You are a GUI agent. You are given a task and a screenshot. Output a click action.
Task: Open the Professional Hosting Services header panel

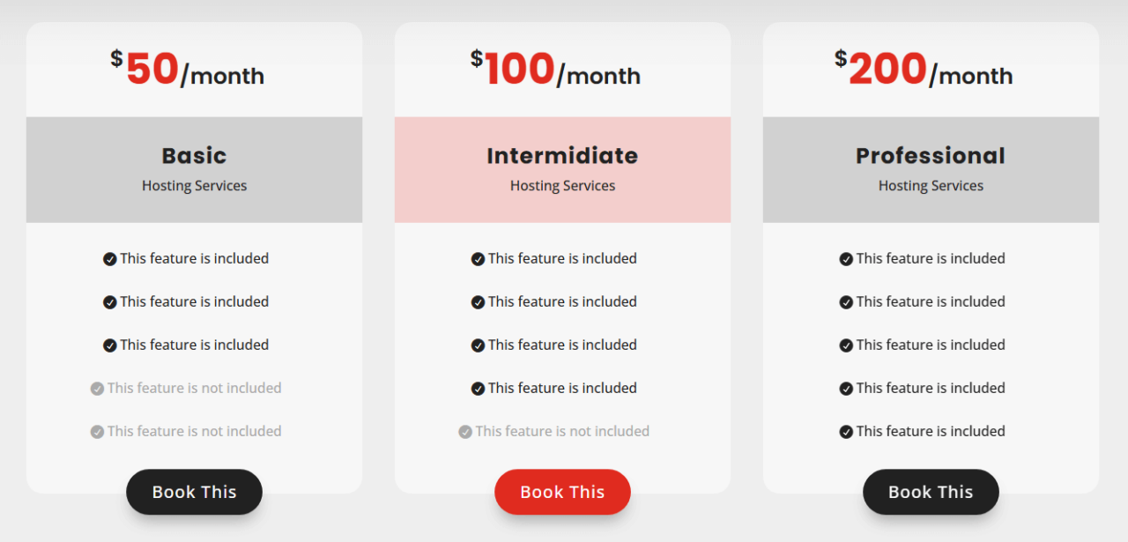point(931,169)
